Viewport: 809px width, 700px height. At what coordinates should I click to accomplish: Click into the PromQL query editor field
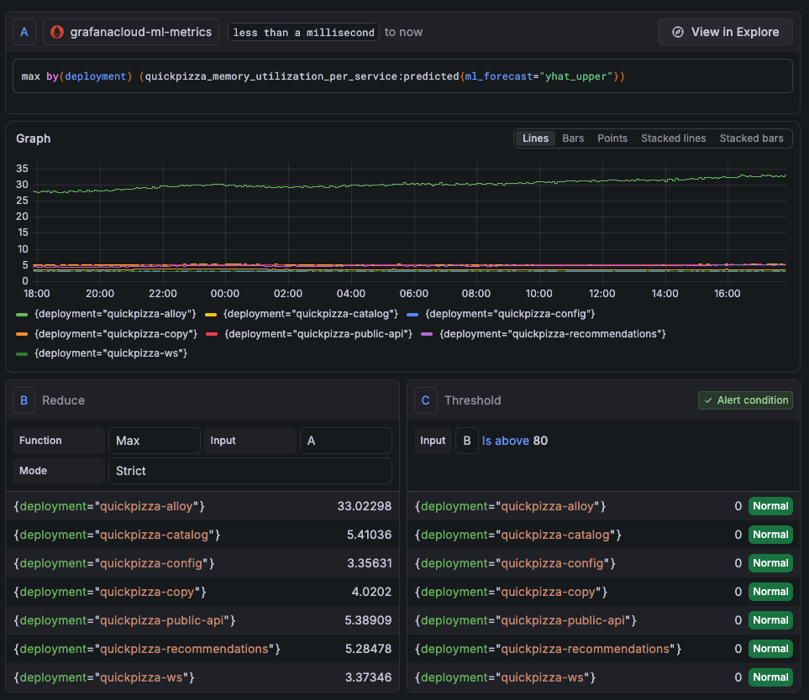click(402, 76)
